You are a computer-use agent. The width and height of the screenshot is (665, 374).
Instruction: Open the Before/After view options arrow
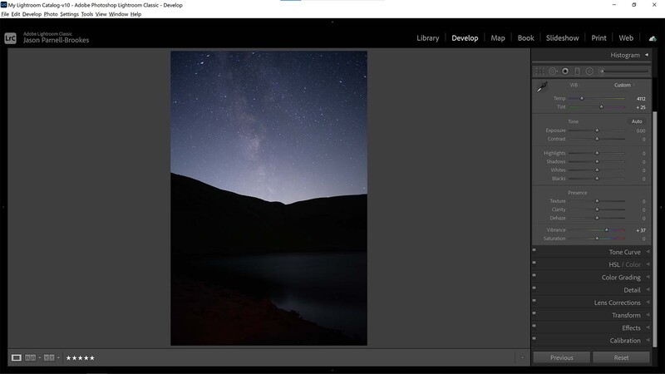click(58, 358)
